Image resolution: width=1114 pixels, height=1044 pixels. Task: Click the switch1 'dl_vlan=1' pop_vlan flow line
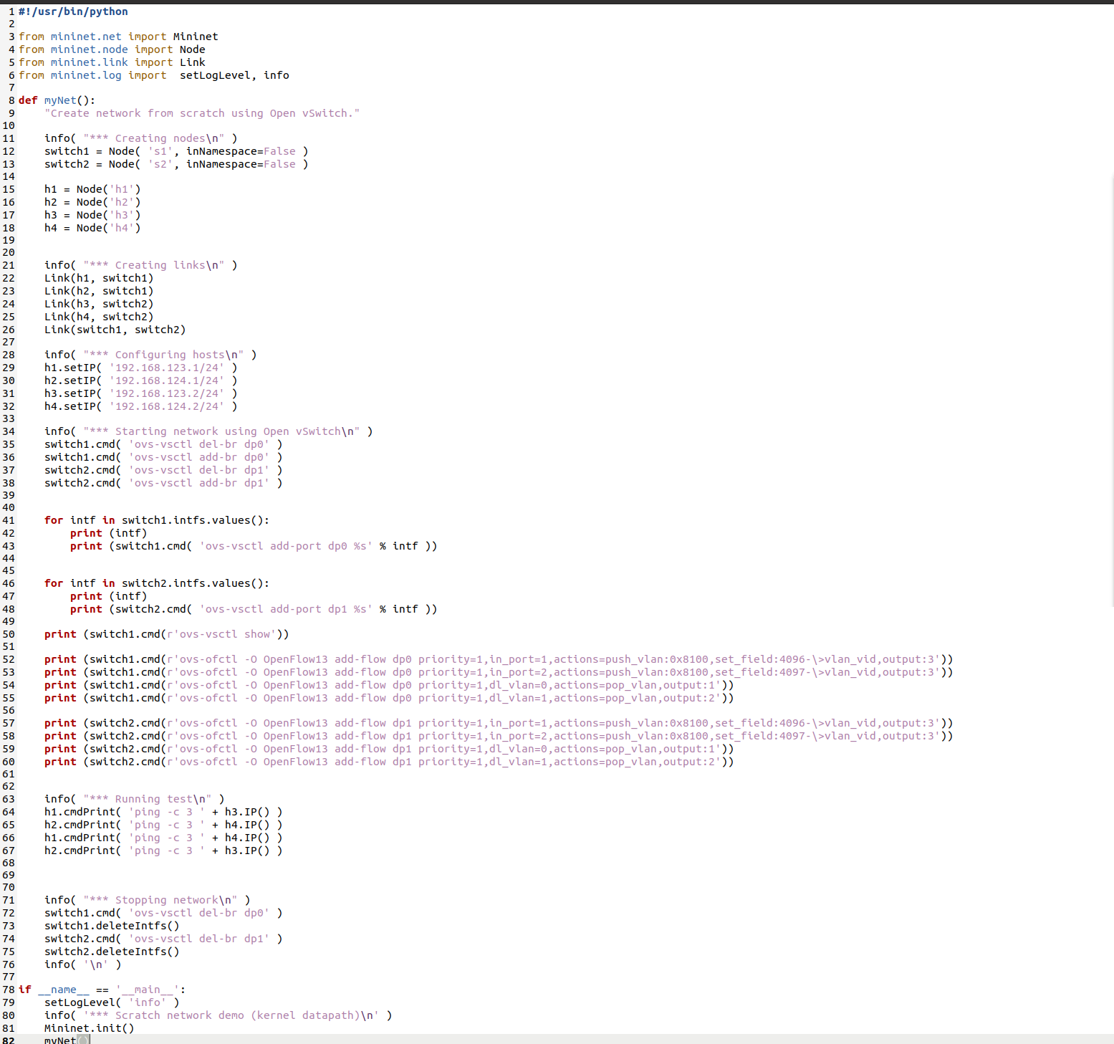point(389,698)
